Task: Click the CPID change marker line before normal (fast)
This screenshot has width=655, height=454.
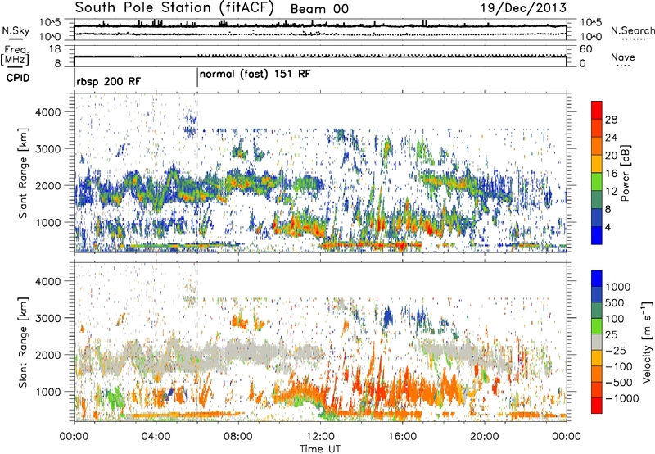Action: [x=197, y=78]
